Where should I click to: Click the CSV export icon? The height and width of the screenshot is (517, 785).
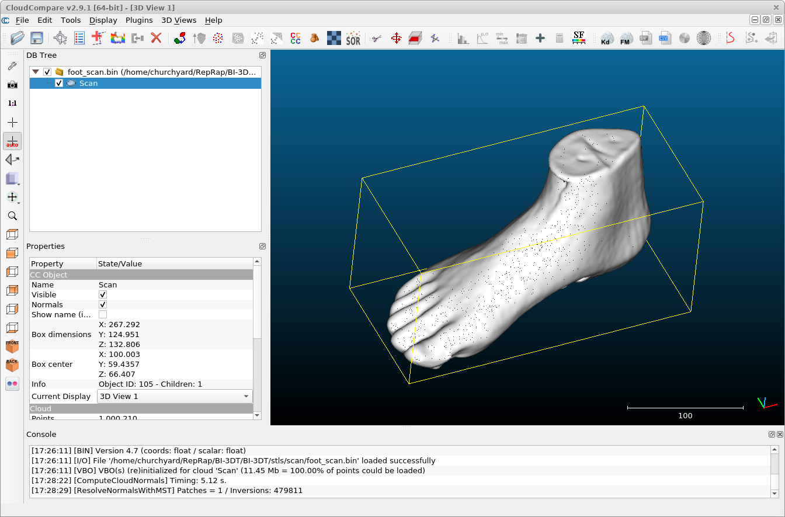[664, 39]
